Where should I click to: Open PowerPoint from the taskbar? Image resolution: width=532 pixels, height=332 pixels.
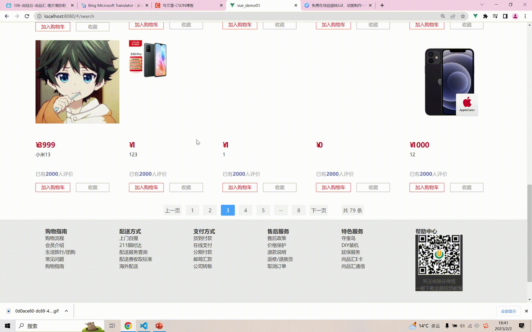pos(159,326)
